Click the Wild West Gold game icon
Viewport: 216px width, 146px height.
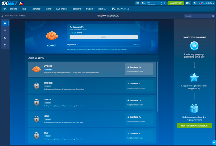point(114,9)
